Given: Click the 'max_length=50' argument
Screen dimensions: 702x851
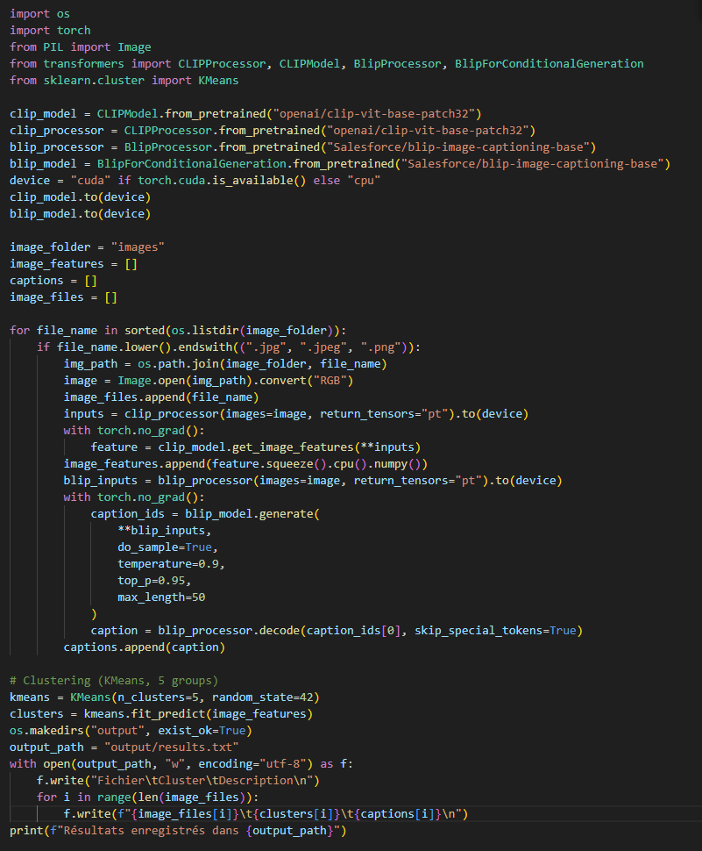Looking at the screenshot, I should tap(161, 597).
